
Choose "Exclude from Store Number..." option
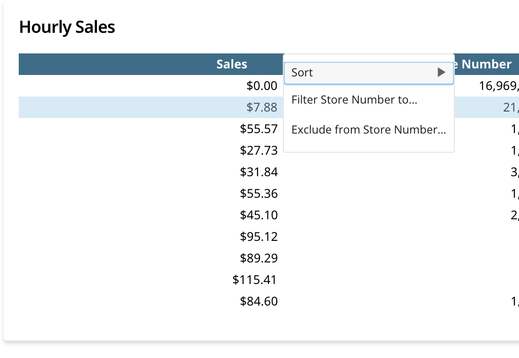pos(369,130)
